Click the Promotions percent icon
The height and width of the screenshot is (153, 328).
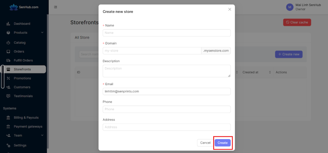[x=8, y=78]
